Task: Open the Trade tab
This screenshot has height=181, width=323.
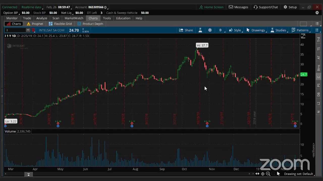Action: coord(27,18)
